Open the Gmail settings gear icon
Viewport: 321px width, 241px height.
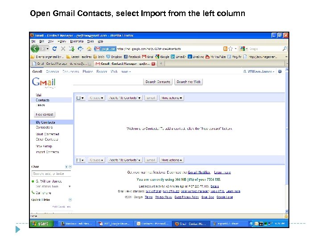click(280, 71)
